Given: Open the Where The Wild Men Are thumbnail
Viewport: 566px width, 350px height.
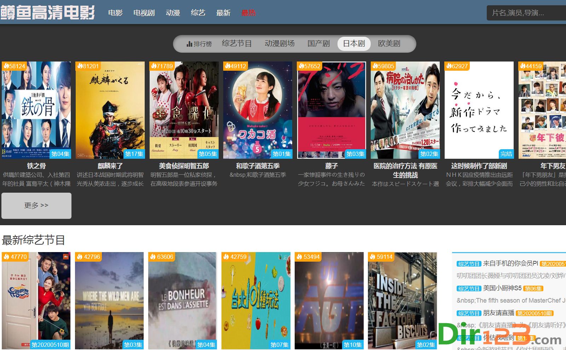Looking at the screenshot, I should point(109,301).
